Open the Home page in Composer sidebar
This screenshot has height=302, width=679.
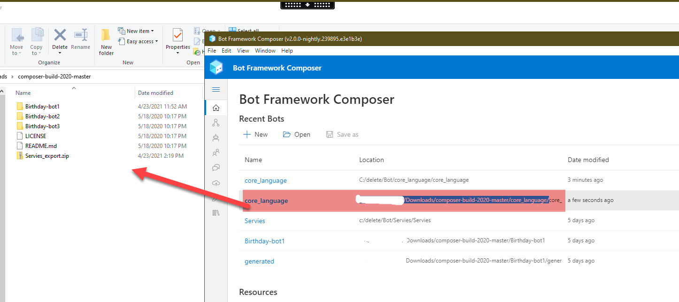coord(216,107)
